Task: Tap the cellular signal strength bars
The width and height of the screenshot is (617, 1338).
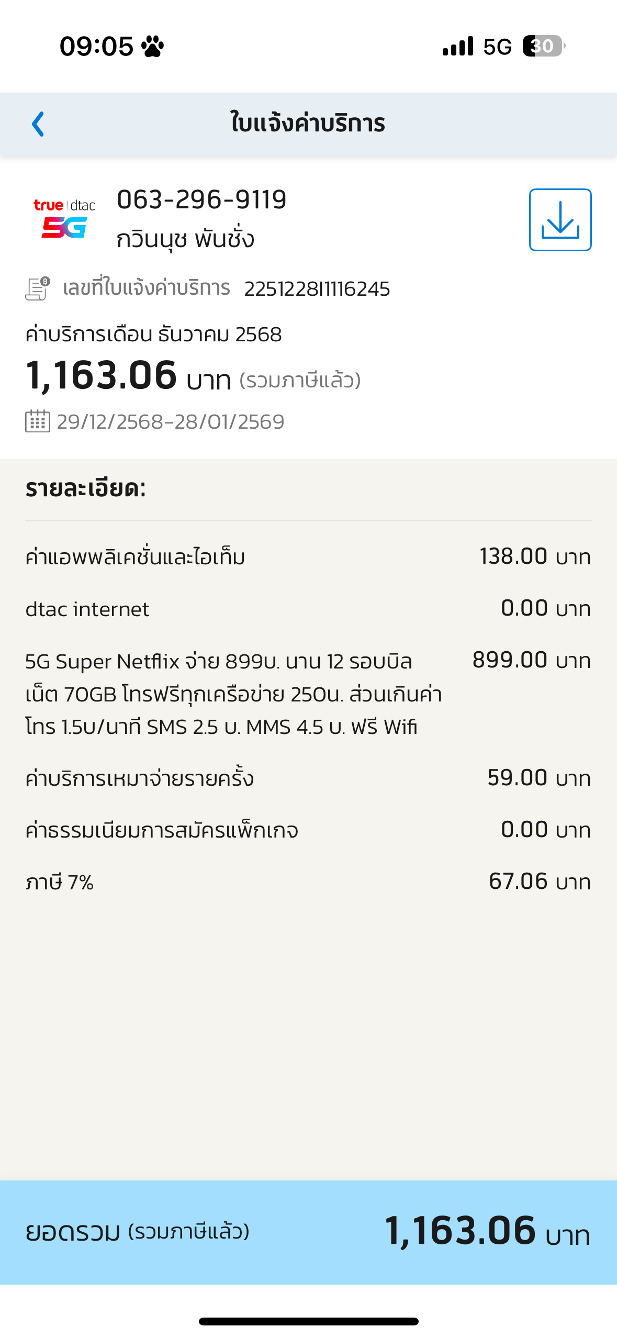Action: point(458,46)
